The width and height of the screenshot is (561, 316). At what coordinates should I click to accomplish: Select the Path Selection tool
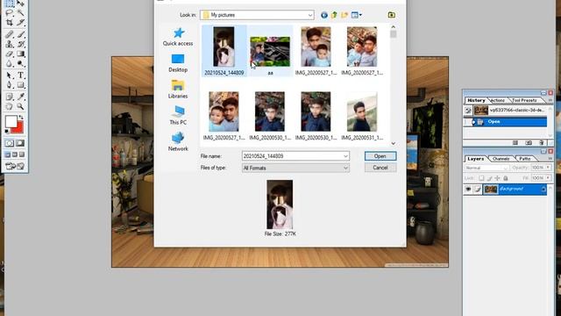click(10, 75)
